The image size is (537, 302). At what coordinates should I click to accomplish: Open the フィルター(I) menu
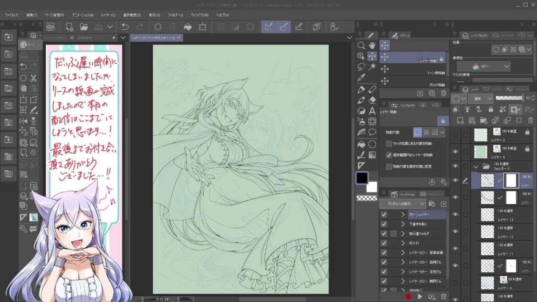pyautogui.click(x=175, y=15)
